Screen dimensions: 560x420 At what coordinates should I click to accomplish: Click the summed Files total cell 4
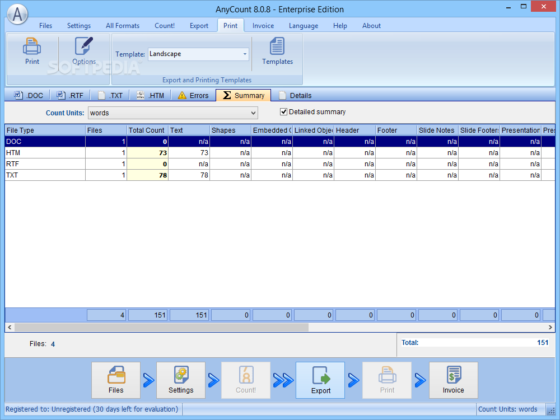click(x=106, y=315)
